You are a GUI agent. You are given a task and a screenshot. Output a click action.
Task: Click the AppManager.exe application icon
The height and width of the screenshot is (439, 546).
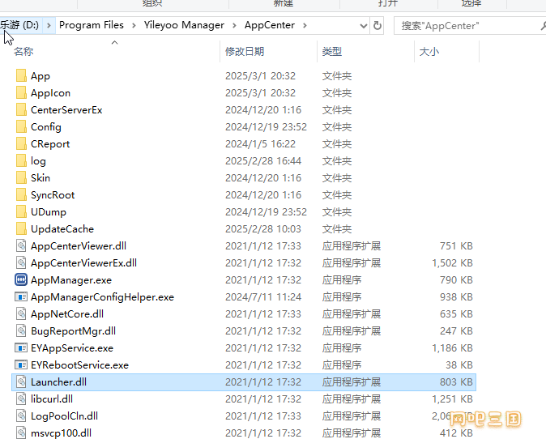pyautogui.click(x=21, y=279)
